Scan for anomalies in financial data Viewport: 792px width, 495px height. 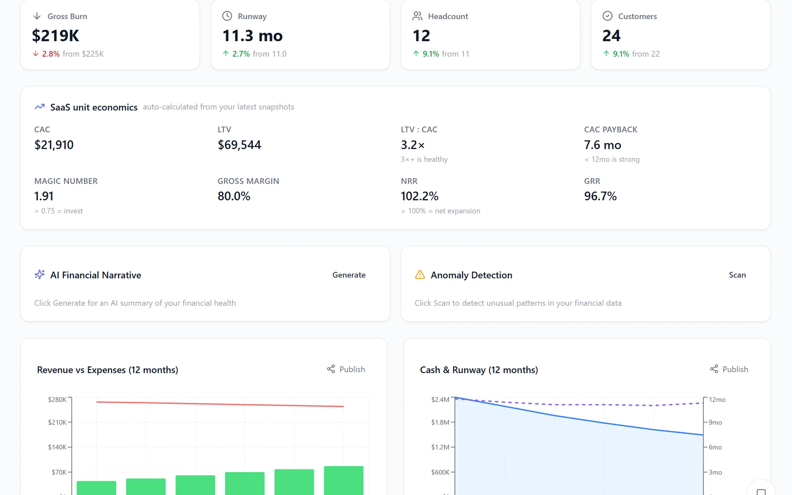[x=737, y=275]
